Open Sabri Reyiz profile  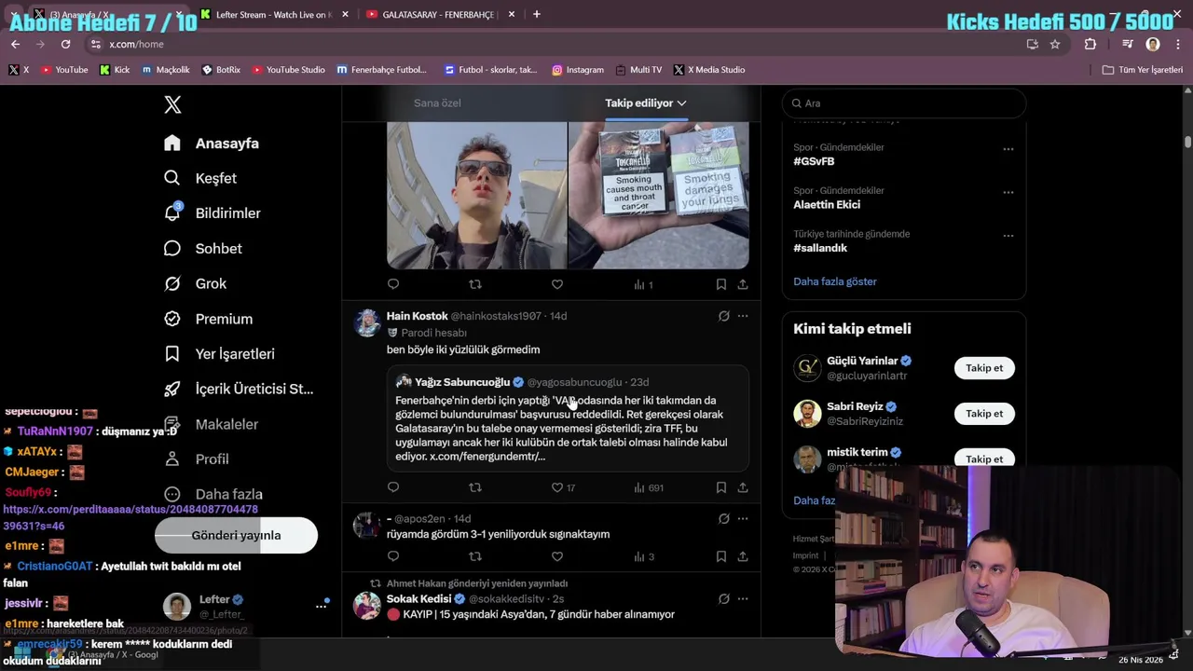click(855, 406)
